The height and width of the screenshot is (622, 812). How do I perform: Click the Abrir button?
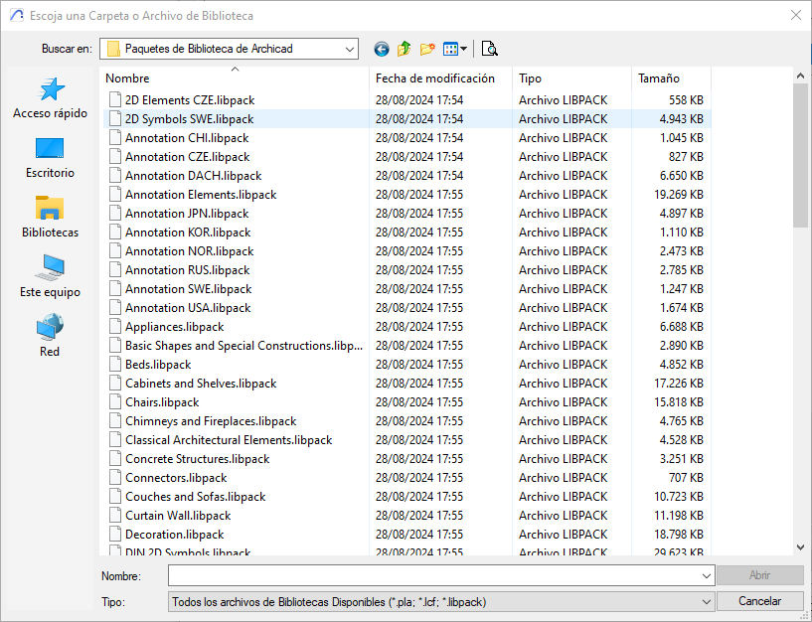[x=759, y=575]
